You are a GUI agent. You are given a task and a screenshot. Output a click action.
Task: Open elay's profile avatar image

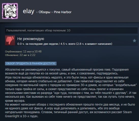coord(10,11)
